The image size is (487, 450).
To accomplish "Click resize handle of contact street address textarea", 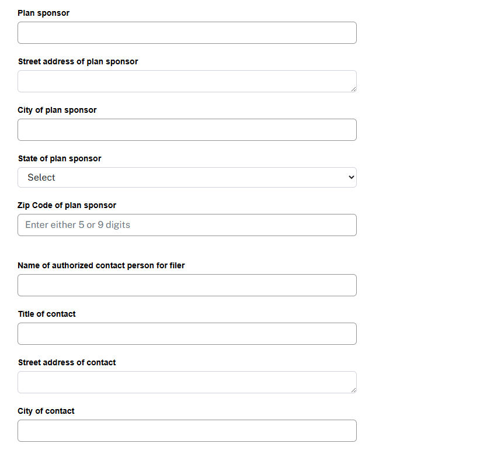I will tap(353, 390).
